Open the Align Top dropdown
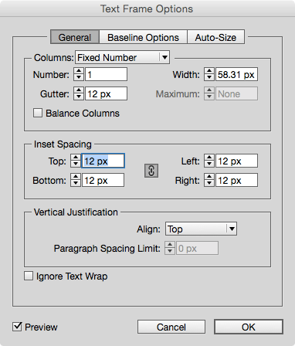The width and height of the screenshot is (295, 346). (x=201, y=229)
